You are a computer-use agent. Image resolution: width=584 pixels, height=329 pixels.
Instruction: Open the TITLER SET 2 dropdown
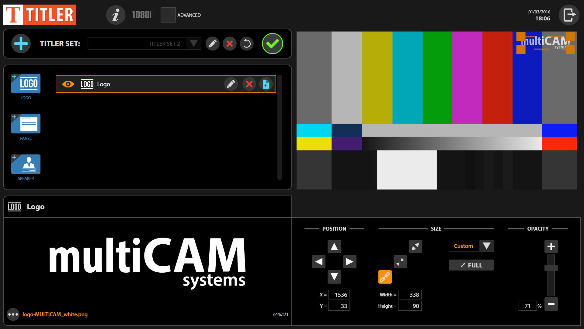[x=193, y=44]
